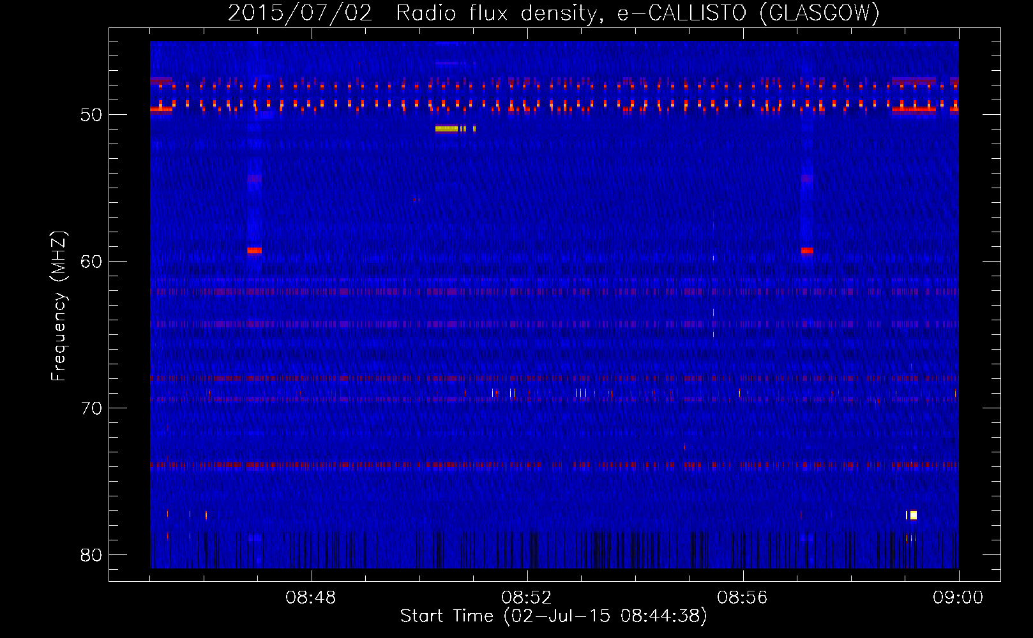Click the red marker near 59 MHz after 08:57
1033x638 pixels.
pyautogui.click(x=807, y=251)
